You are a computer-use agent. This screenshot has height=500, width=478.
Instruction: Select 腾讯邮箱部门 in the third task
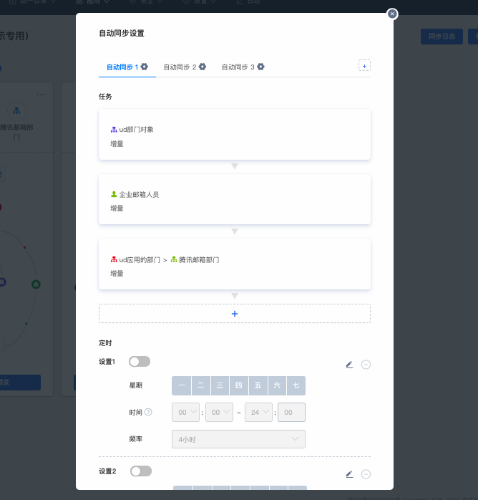(x=199, y=260)
